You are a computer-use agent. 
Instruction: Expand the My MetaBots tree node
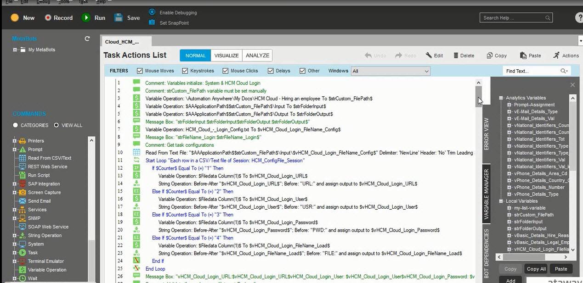(15, 50)
